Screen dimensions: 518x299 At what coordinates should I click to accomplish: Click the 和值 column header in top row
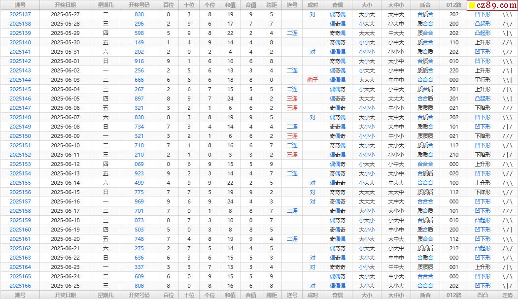click(x=230, y=5)
